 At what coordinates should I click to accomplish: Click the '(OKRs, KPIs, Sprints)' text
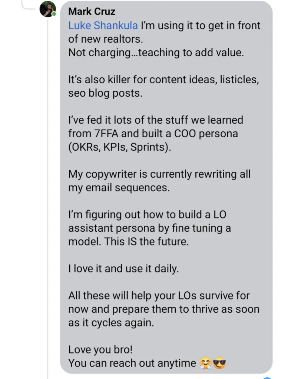click(x=120, y=147)
